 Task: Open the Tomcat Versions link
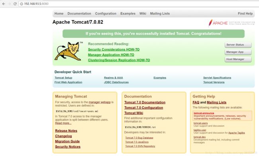[x=214, y=82]
